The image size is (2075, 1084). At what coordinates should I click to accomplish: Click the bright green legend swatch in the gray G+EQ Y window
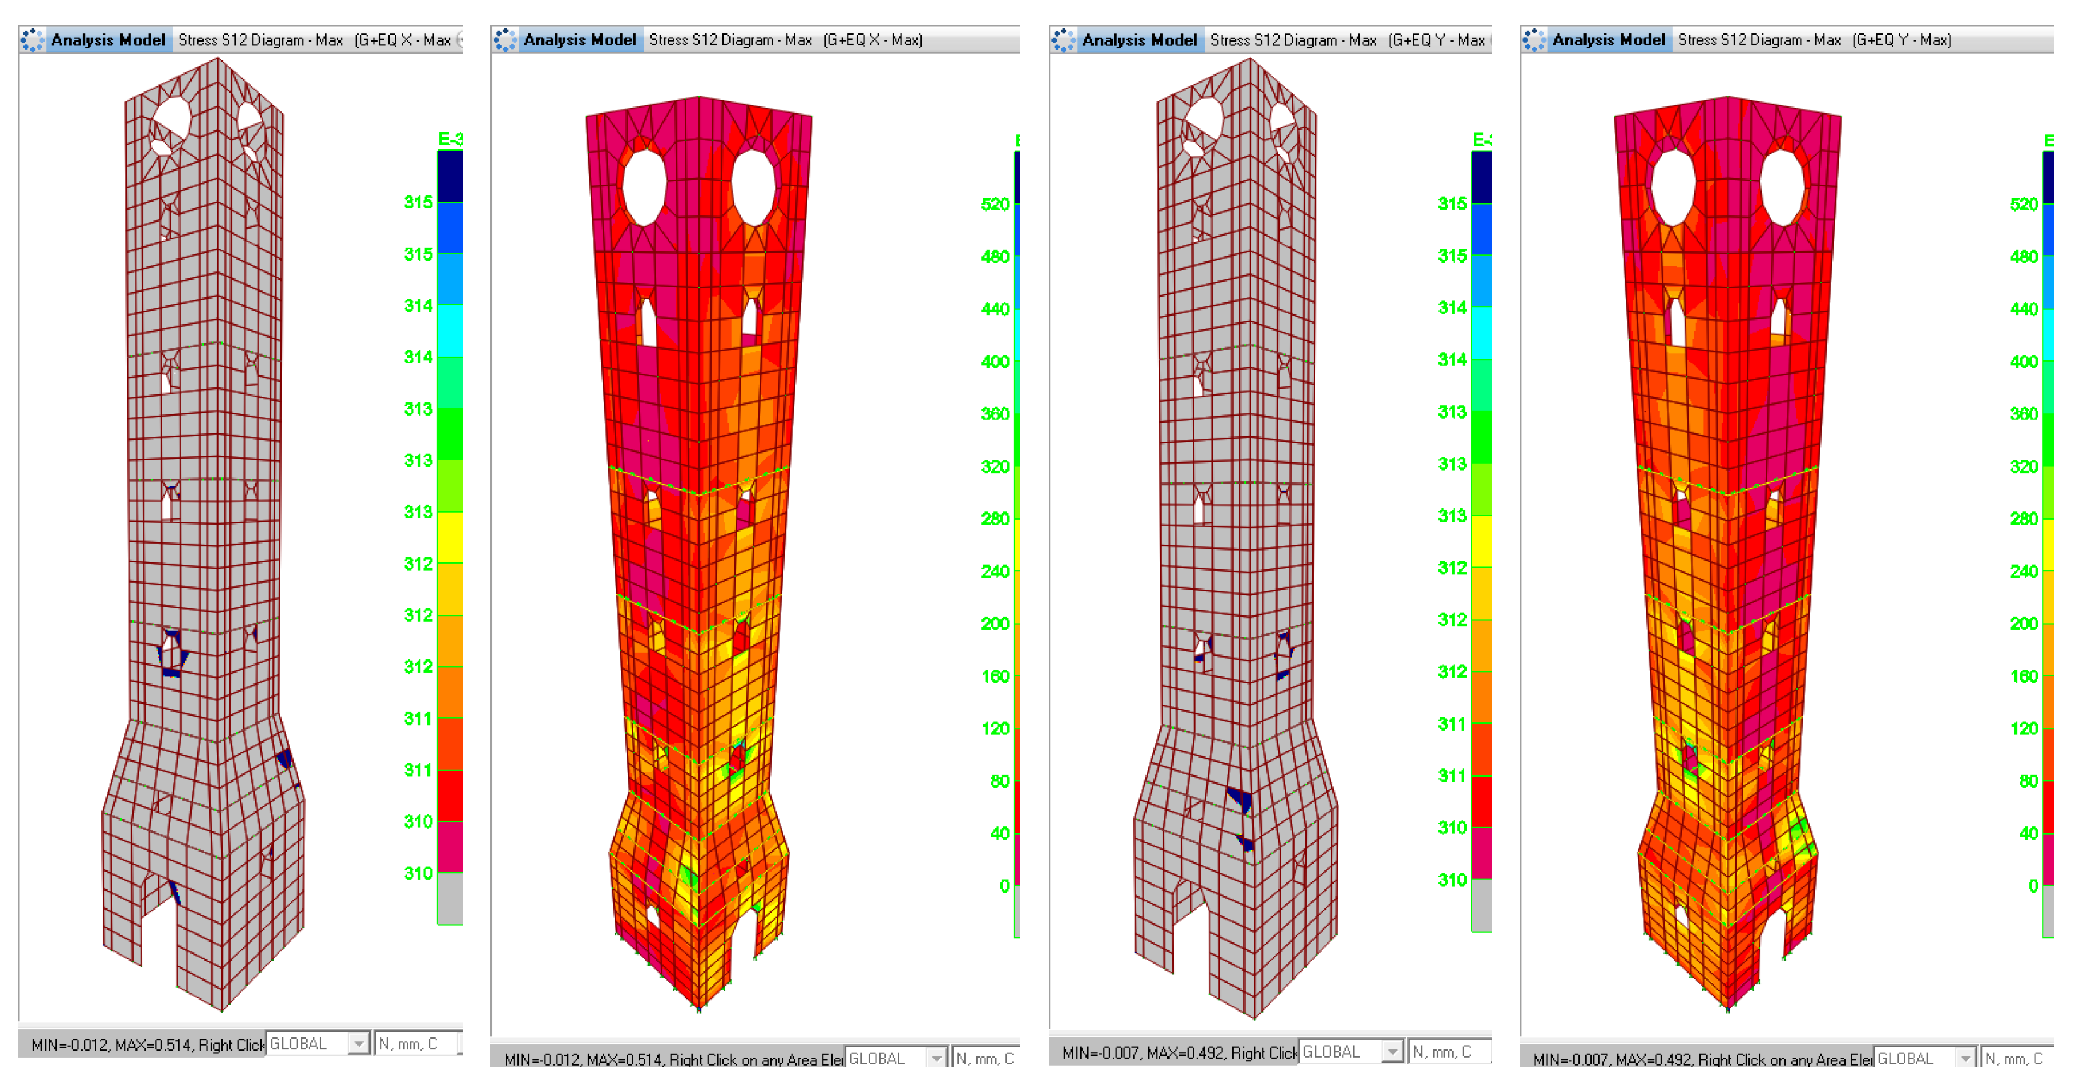click(1481, 437)
